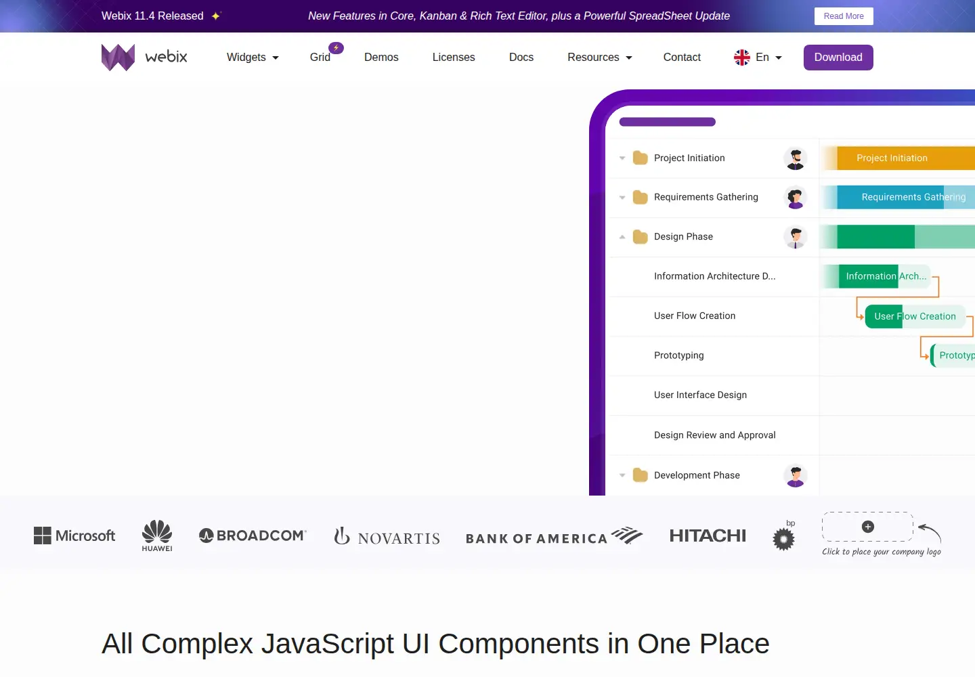Select the User Flow Creation task row
Screen dimensions: 975x677
[714, 316]
